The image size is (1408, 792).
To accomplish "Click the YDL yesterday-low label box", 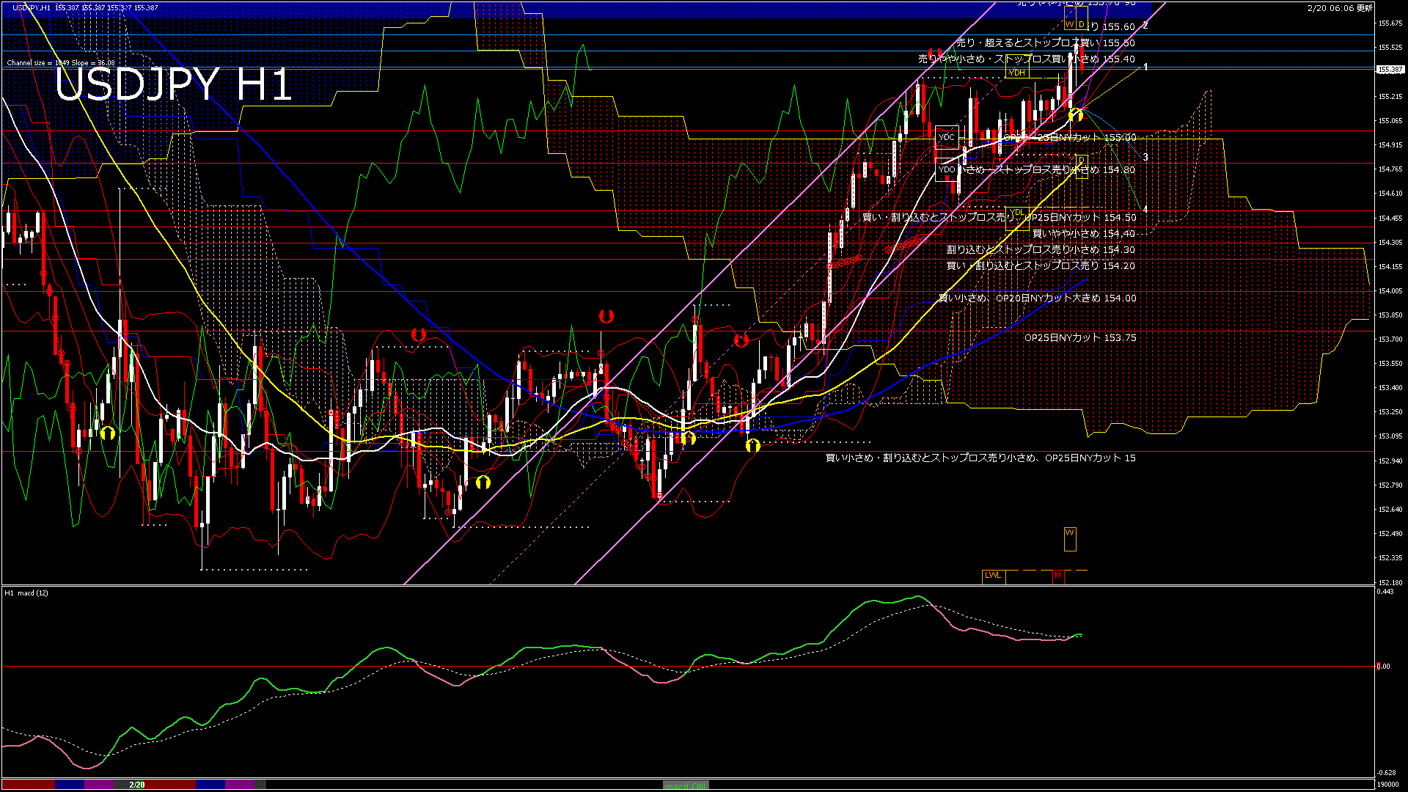I will tap(1016, 213).
